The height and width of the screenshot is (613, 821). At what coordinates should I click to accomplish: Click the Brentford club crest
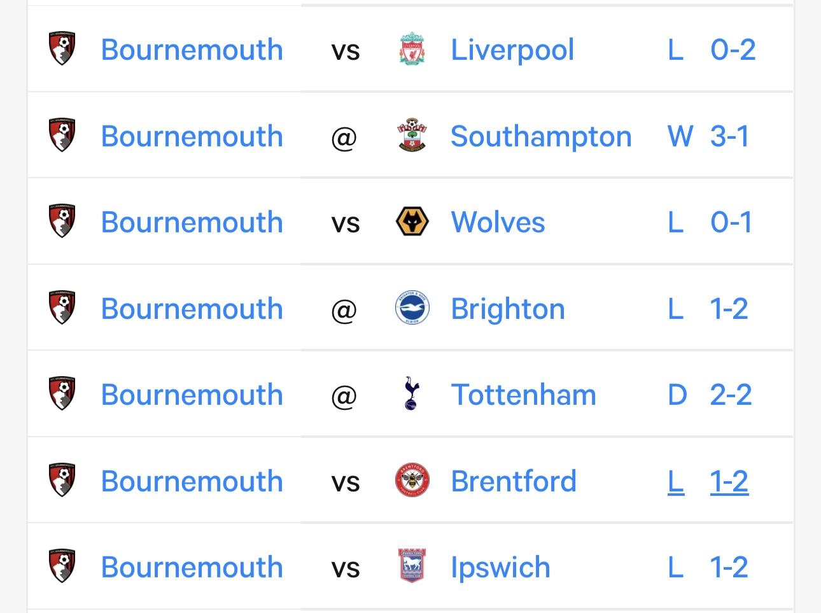tap(412, 481)
